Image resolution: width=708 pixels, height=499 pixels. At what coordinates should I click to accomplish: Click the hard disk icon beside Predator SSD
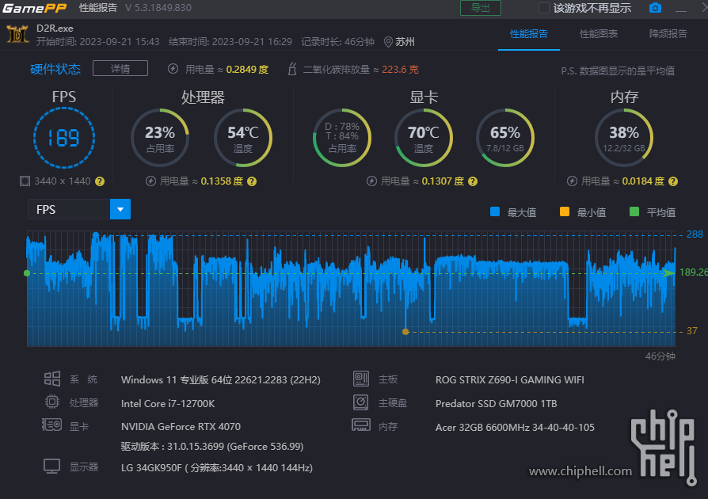click(361, 402)
